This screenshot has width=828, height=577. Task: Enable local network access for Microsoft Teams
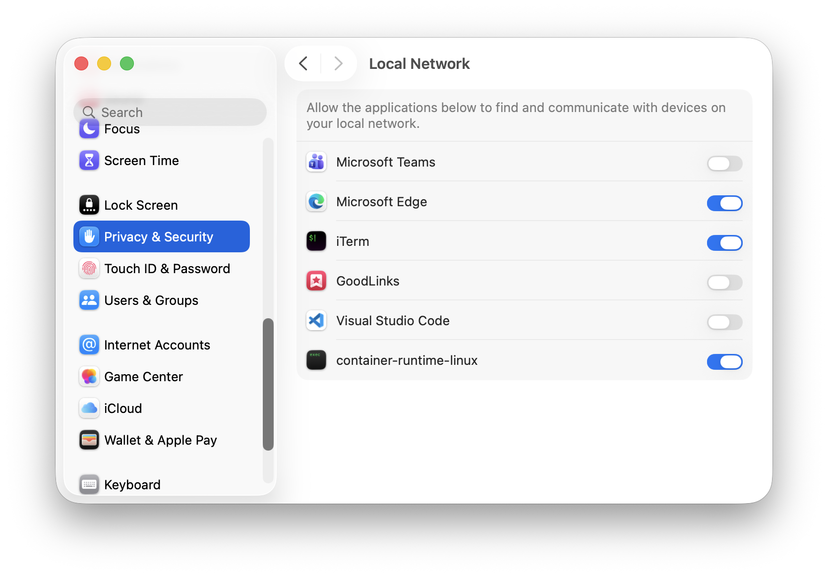pos(724,164)
